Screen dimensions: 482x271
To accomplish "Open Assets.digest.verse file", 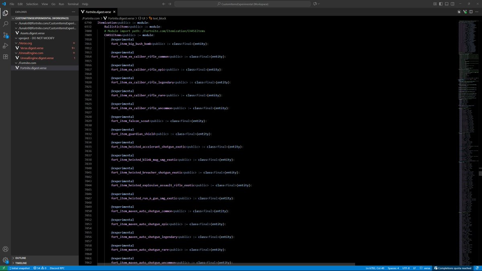I will coord(45,33).
